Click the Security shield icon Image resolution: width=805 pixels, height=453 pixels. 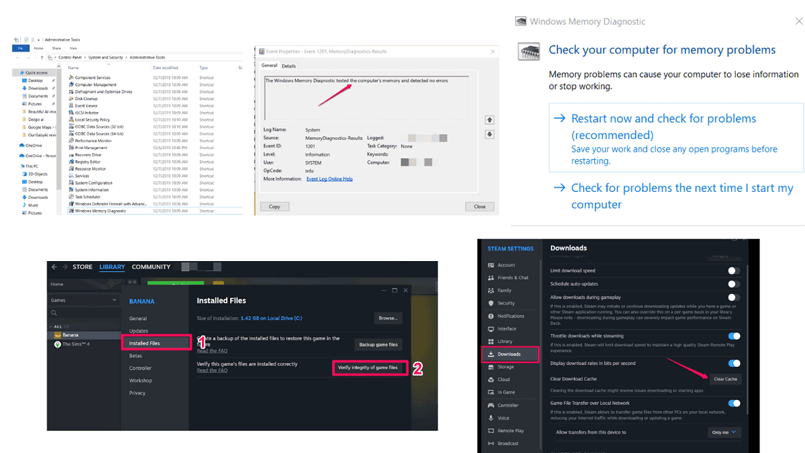491,303
